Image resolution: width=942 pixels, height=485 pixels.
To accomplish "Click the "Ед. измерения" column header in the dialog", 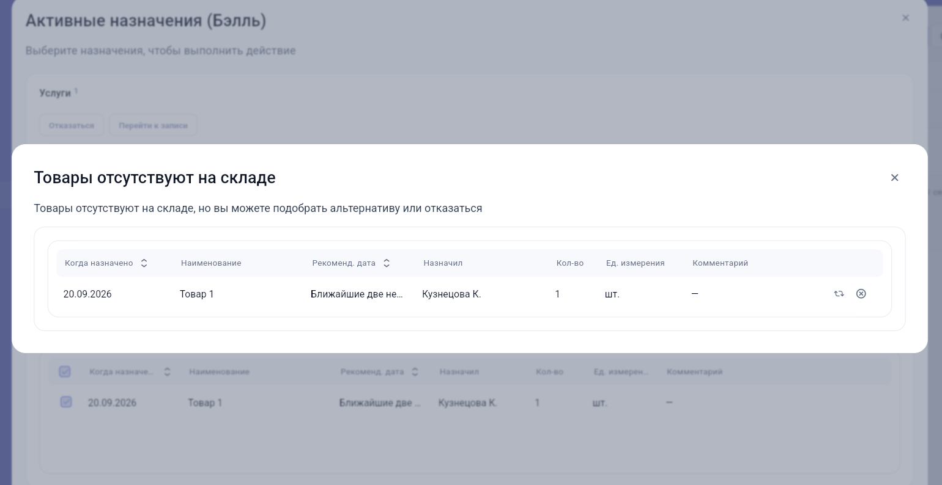I will point(635,263).
